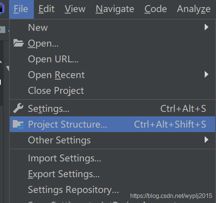The height and width of the screenshot is (203, 216).
Task: Open the Code menu
Action: pyautogui.click(x=156, y=9)
